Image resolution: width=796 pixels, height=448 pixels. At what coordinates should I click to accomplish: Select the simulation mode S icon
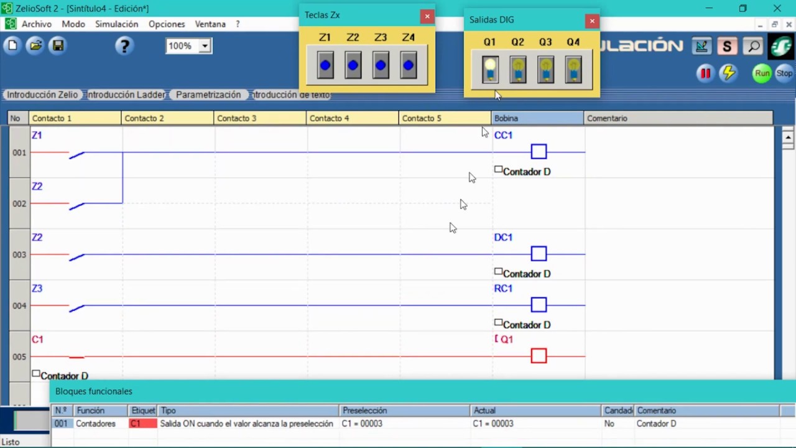726,45
